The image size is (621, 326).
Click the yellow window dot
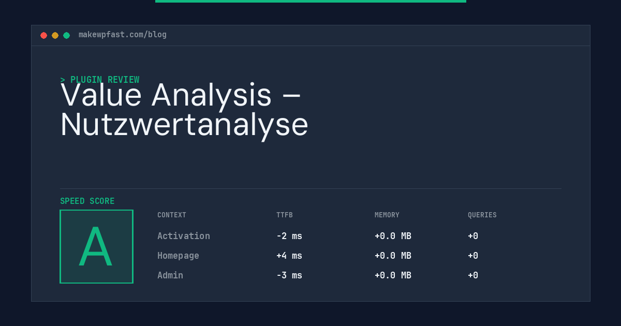[55, 35]
